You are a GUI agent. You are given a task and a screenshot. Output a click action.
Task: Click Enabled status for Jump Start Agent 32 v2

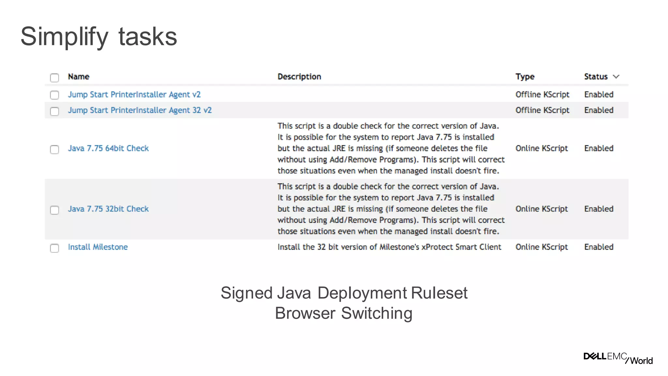599,110
